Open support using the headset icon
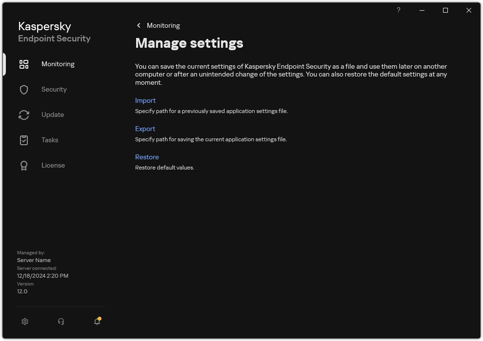483x341 pixels. pos(60,322)
